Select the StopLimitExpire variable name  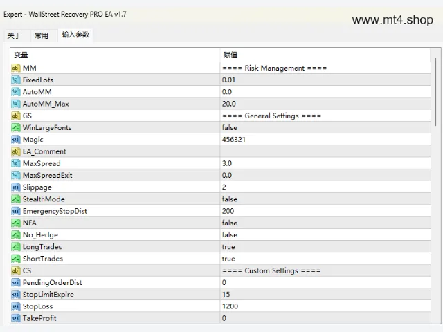(x=48, y=295)
